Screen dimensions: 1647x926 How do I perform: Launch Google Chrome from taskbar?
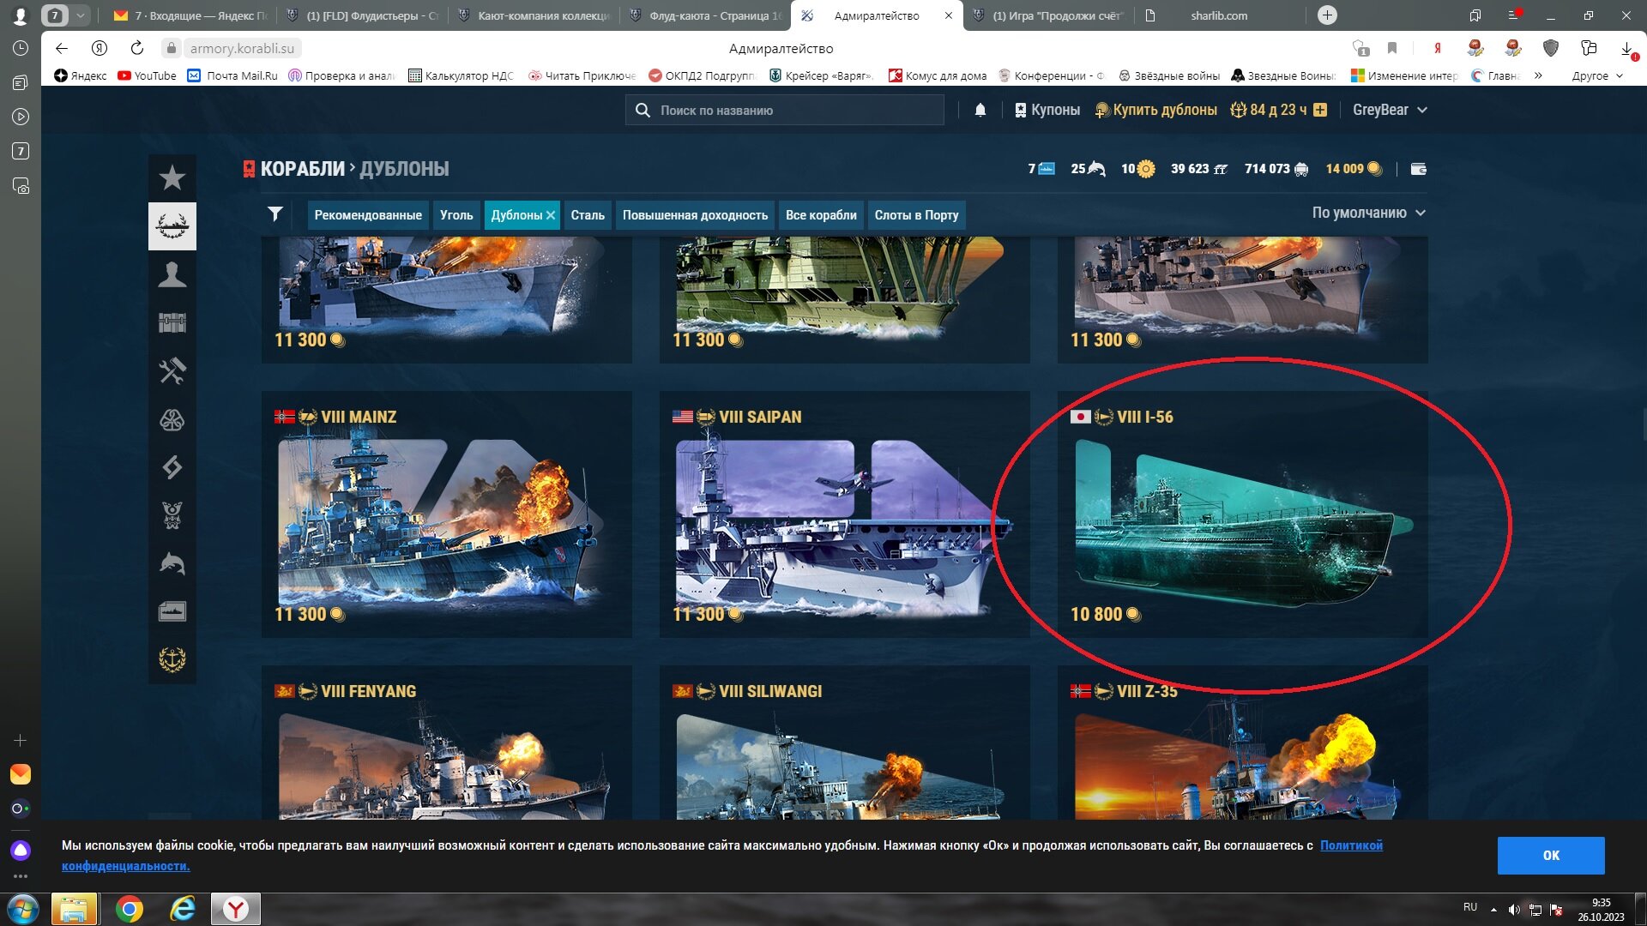(130, 909)
